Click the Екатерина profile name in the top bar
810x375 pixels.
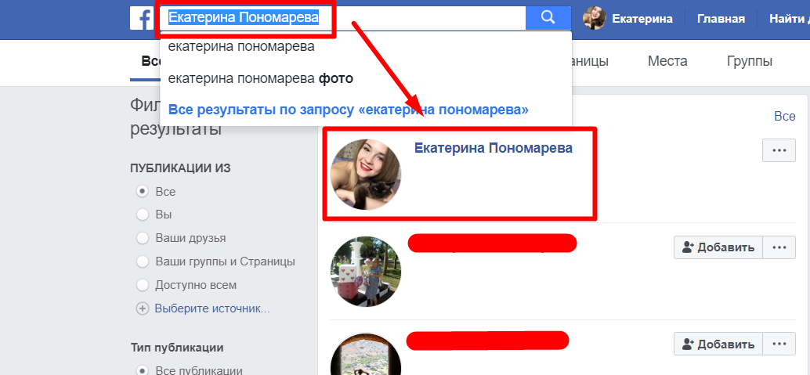(x=642, y=19)
